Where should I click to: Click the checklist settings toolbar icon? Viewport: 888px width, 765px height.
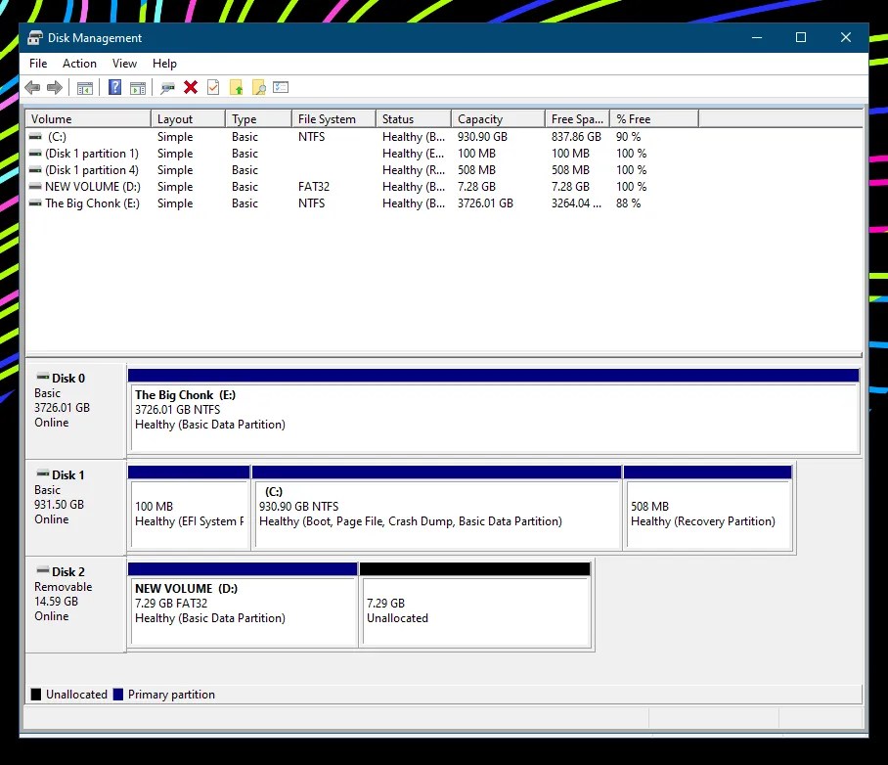coord(281,87)
